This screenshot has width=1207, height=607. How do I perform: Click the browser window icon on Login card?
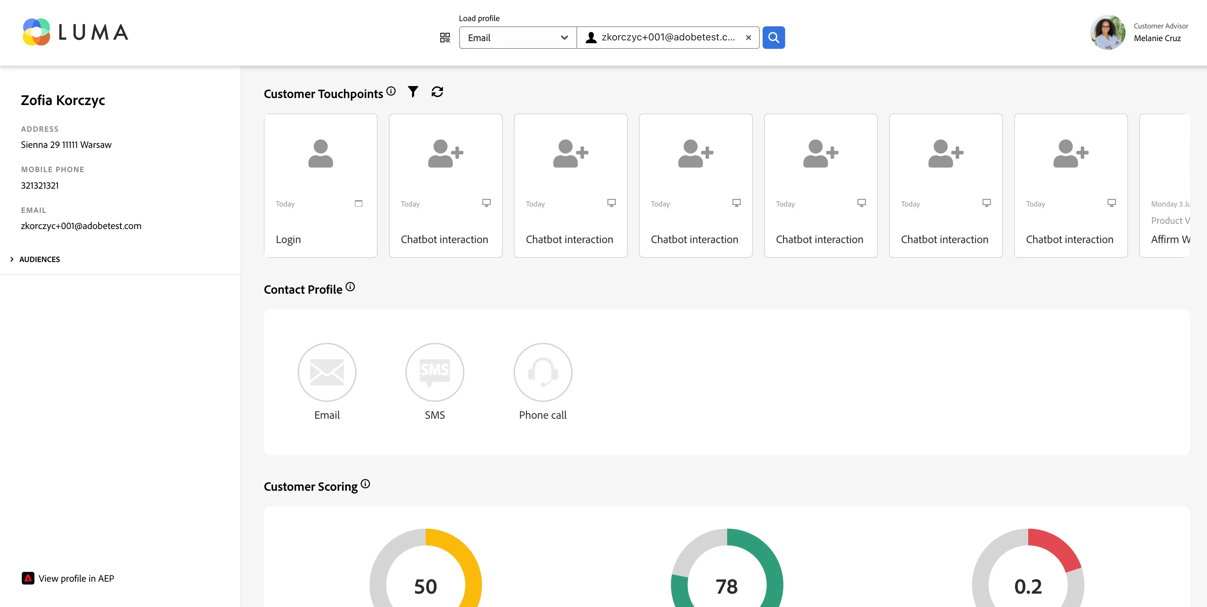[x=358, y=203]
